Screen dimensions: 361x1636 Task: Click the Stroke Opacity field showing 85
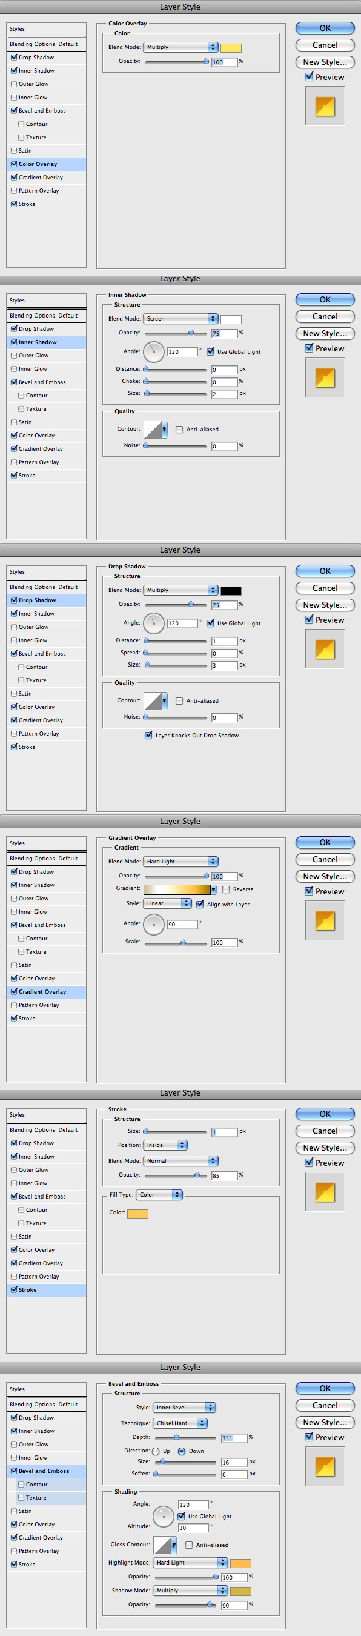click(225, 1175)
